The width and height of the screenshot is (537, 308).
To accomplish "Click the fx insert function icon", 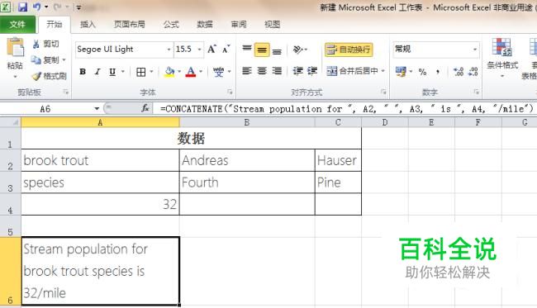I will click(145, 108).
